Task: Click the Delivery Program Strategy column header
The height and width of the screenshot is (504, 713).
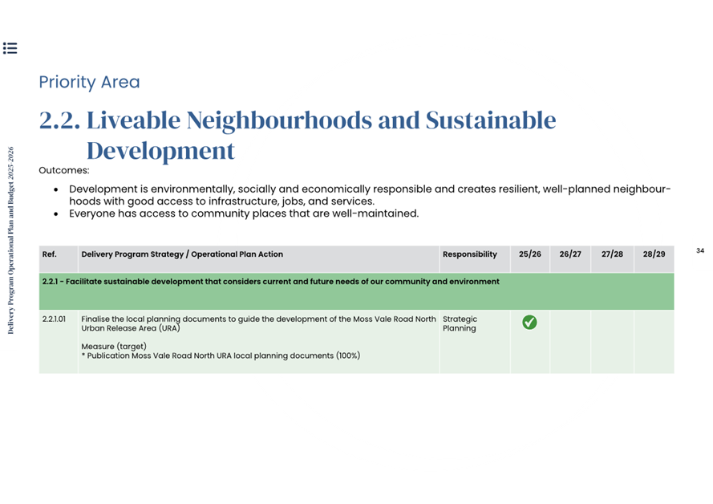Action: point(182,254)
